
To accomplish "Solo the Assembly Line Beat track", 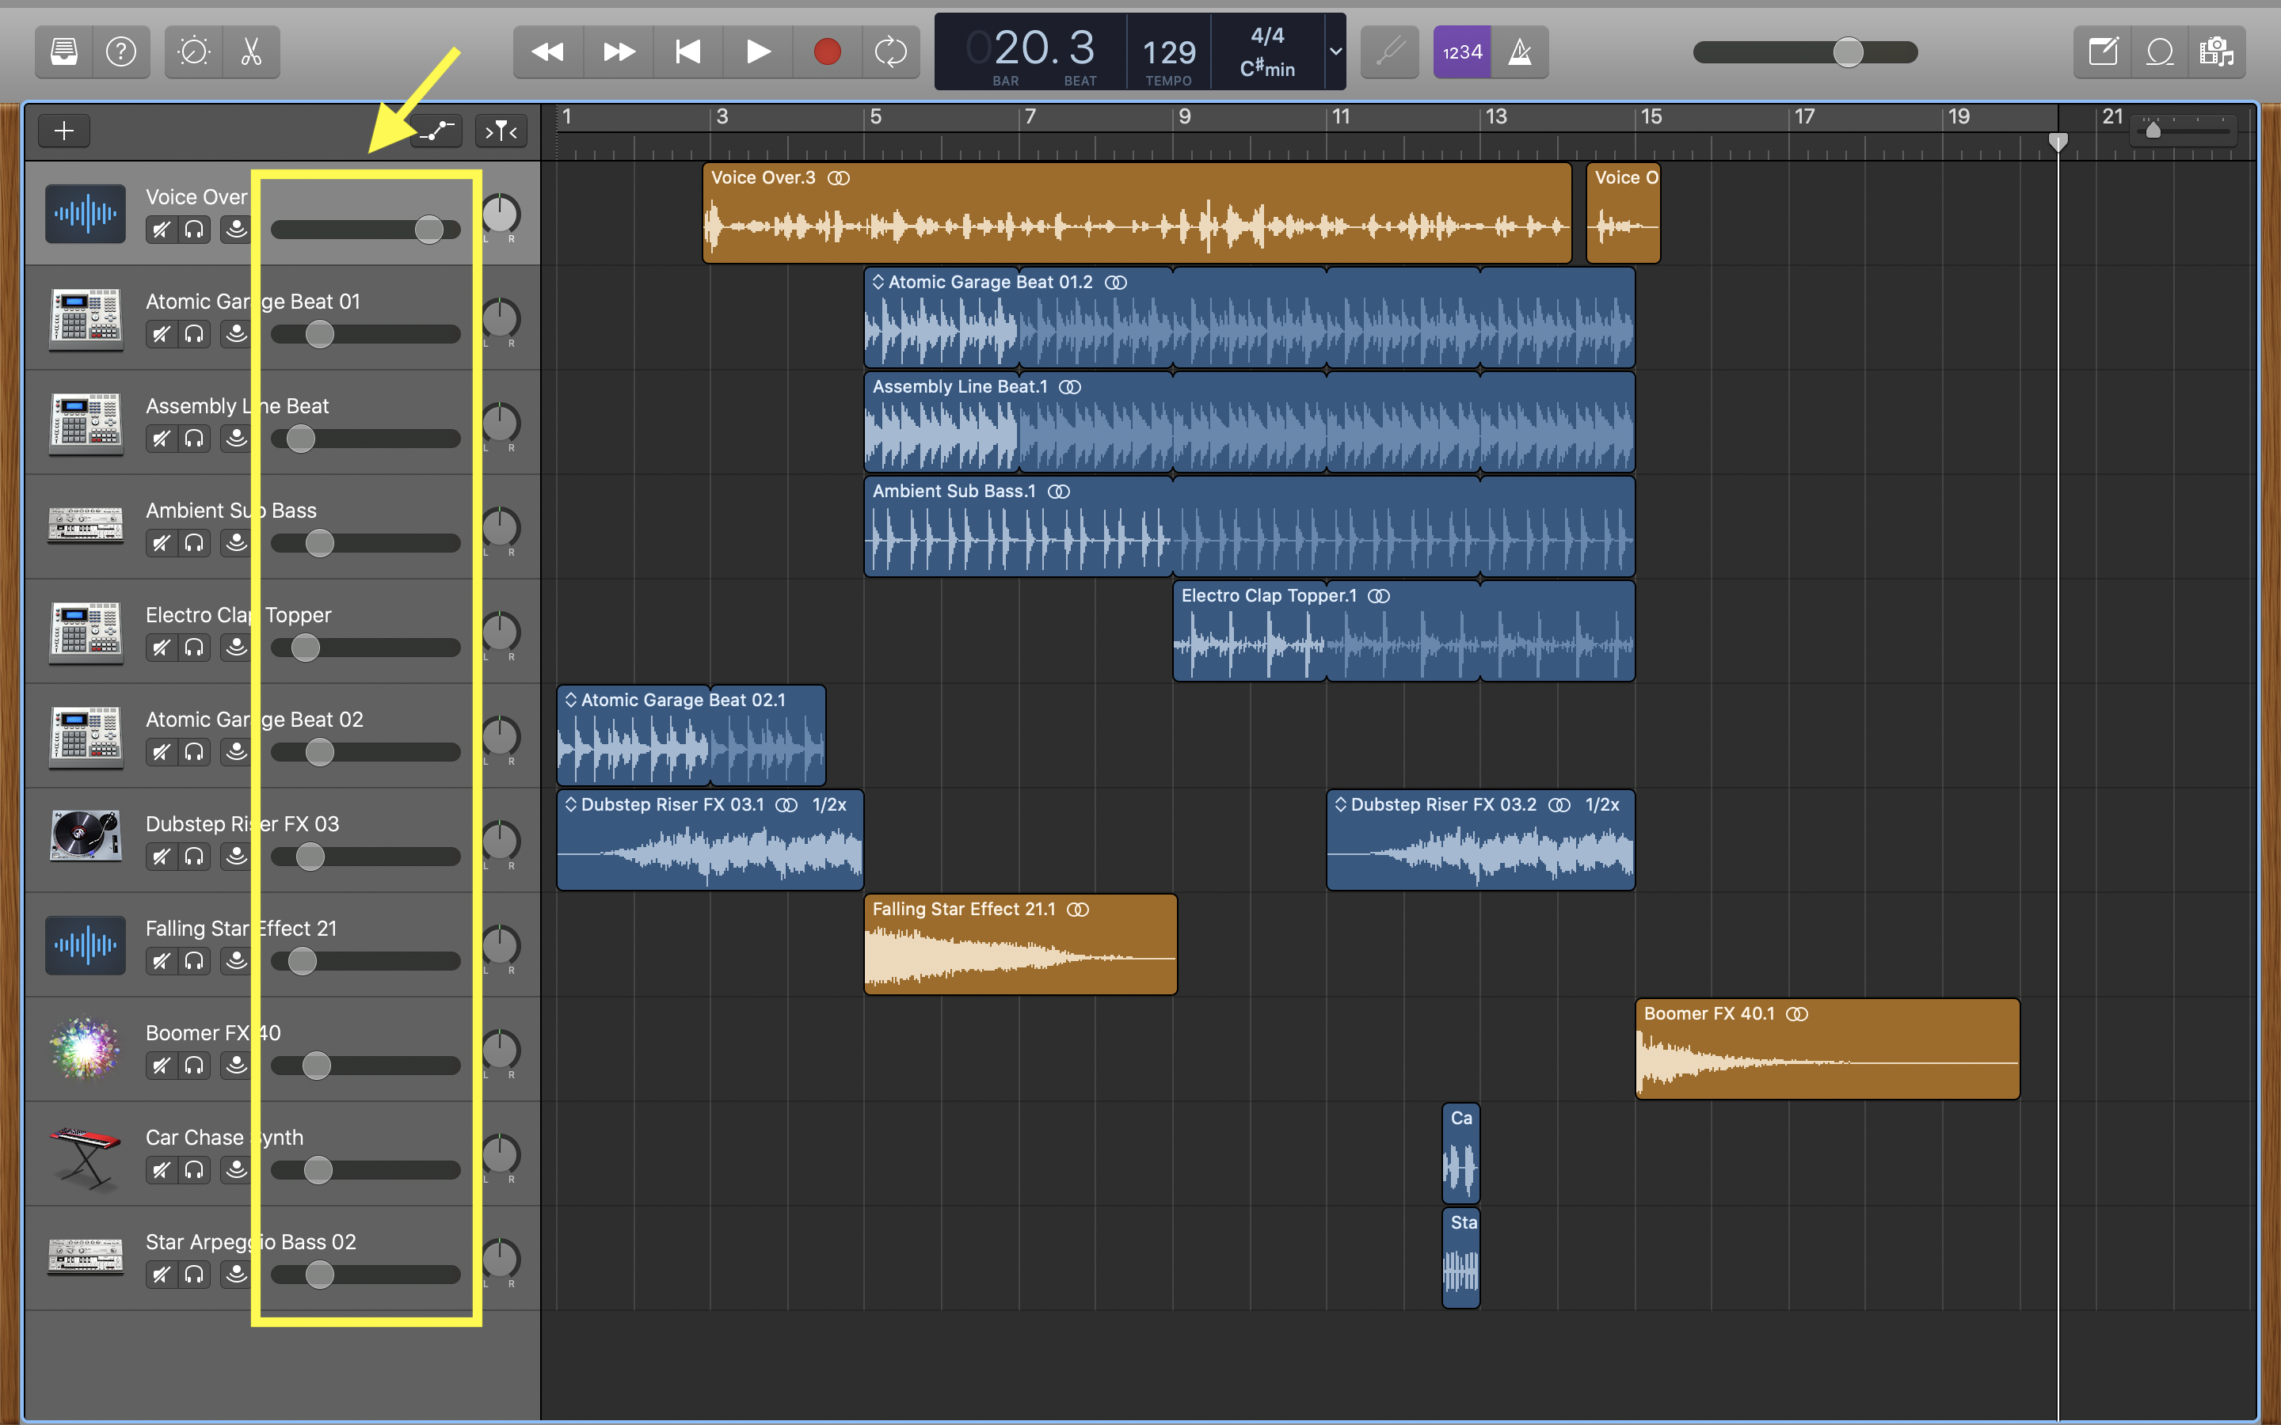I will [194, 439].
